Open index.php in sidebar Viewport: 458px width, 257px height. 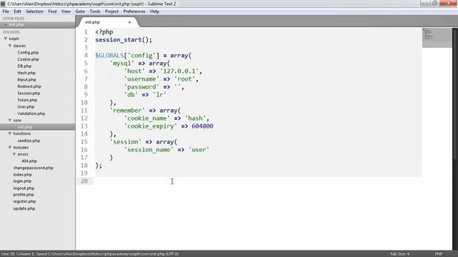(22, 174)
